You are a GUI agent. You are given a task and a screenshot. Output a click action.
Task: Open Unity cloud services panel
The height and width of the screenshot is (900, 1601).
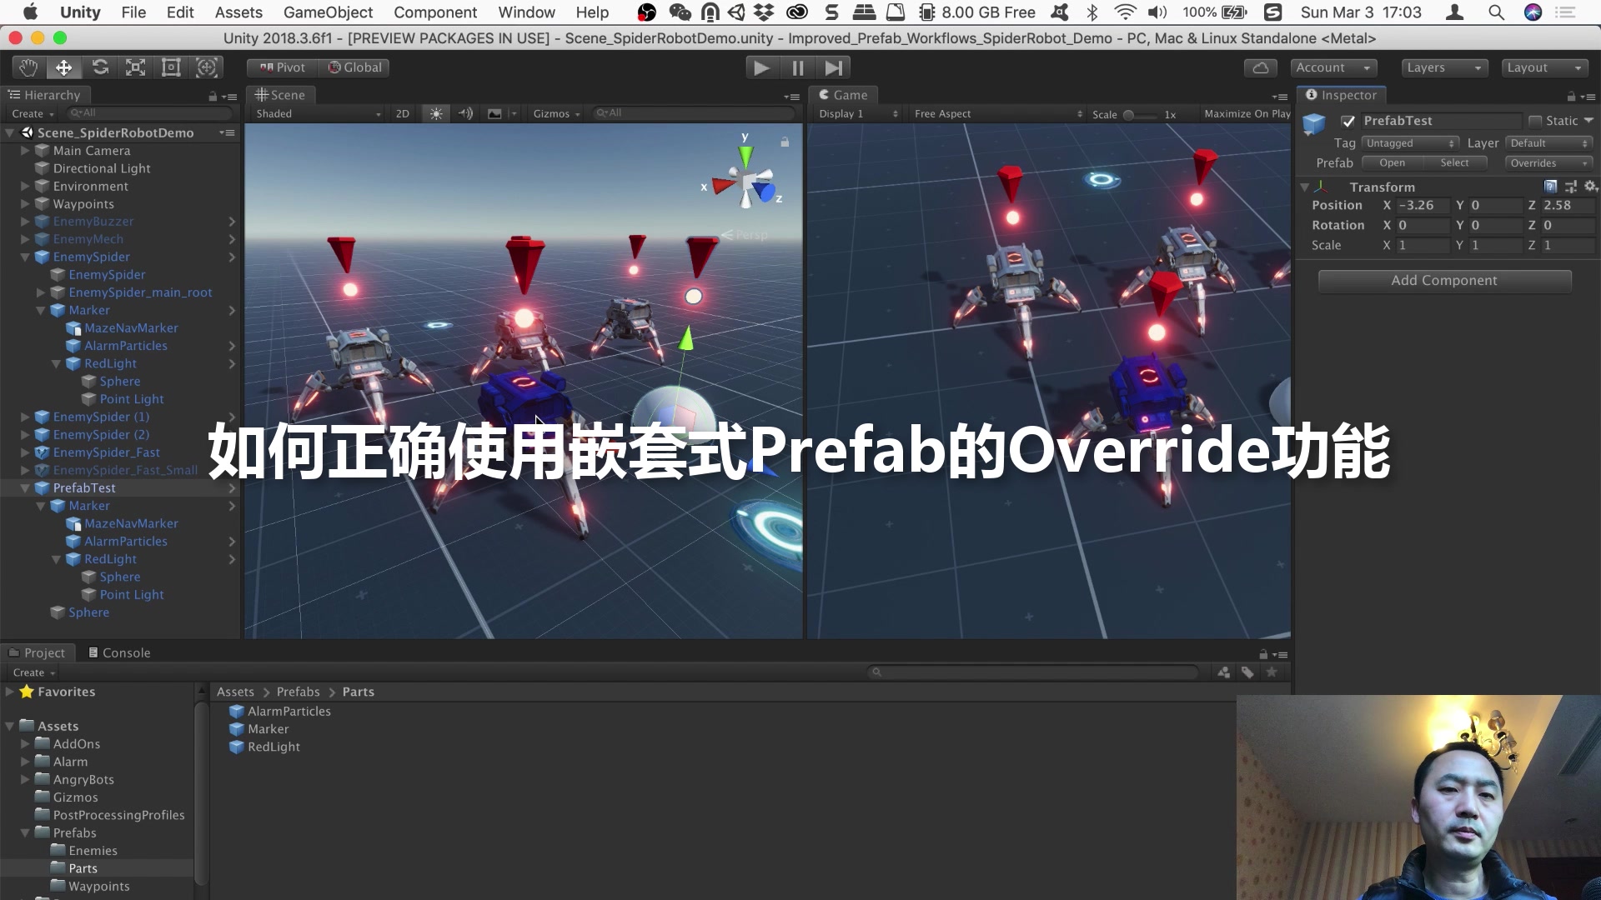pyautogui.click(x=1260, y=67)
